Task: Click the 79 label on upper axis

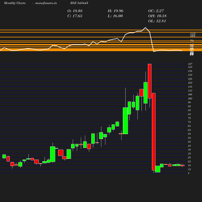Action: (192, 41)
